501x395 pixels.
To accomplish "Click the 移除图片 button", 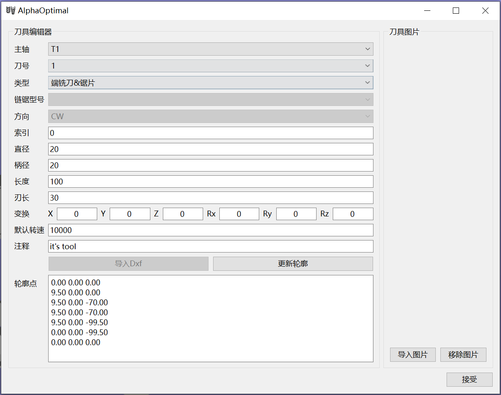I will tap(463, 355).
